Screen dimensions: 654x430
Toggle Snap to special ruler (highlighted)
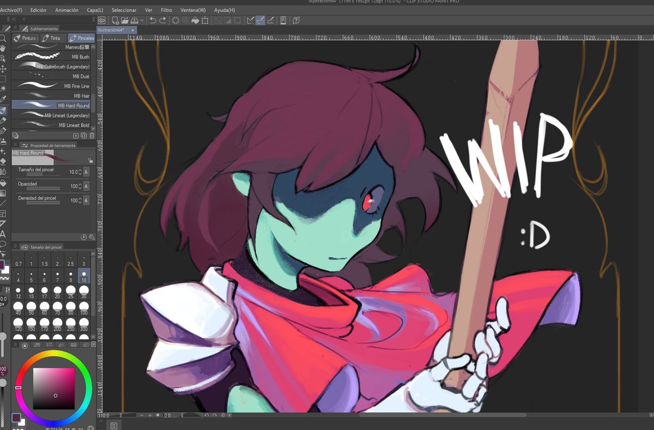pyautogui.click(x=261, y=20)
